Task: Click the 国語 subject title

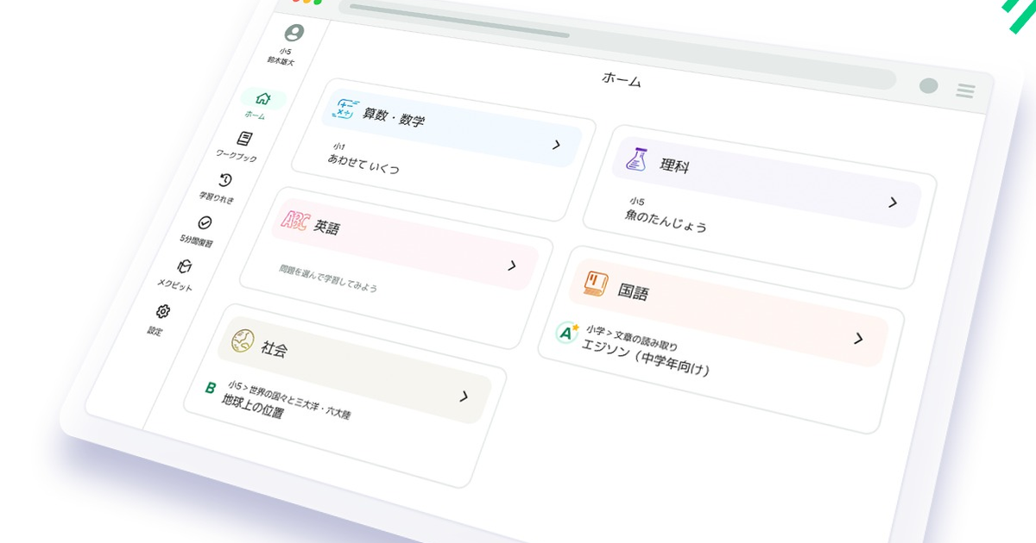Action: point(633,291)
